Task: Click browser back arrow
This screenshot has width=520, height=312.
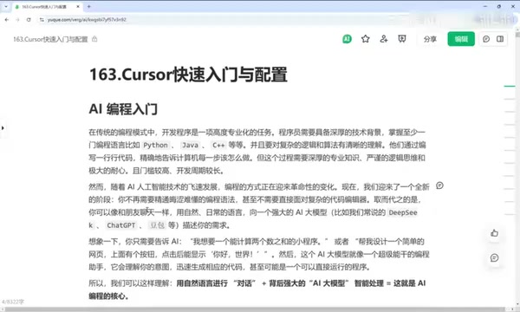Action: 7,20
